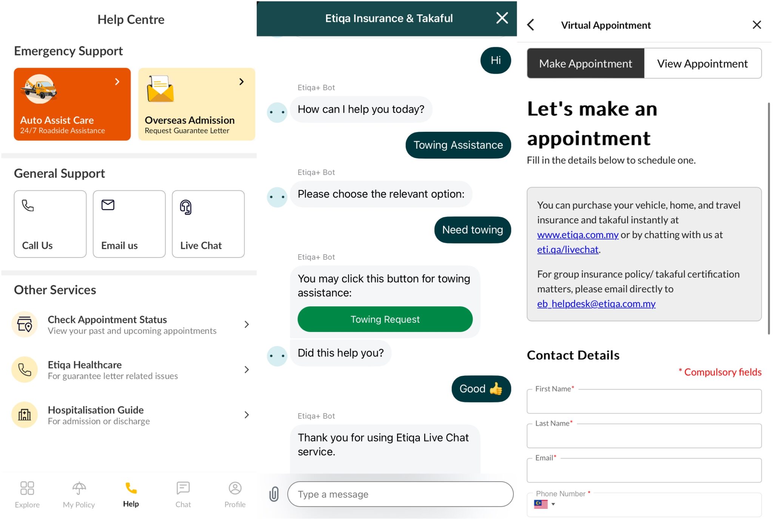This screenshot has height=520, width=773.
Task: Click the paperclip attachment icon
Action: pyautogui.click(x=274, y=494)
